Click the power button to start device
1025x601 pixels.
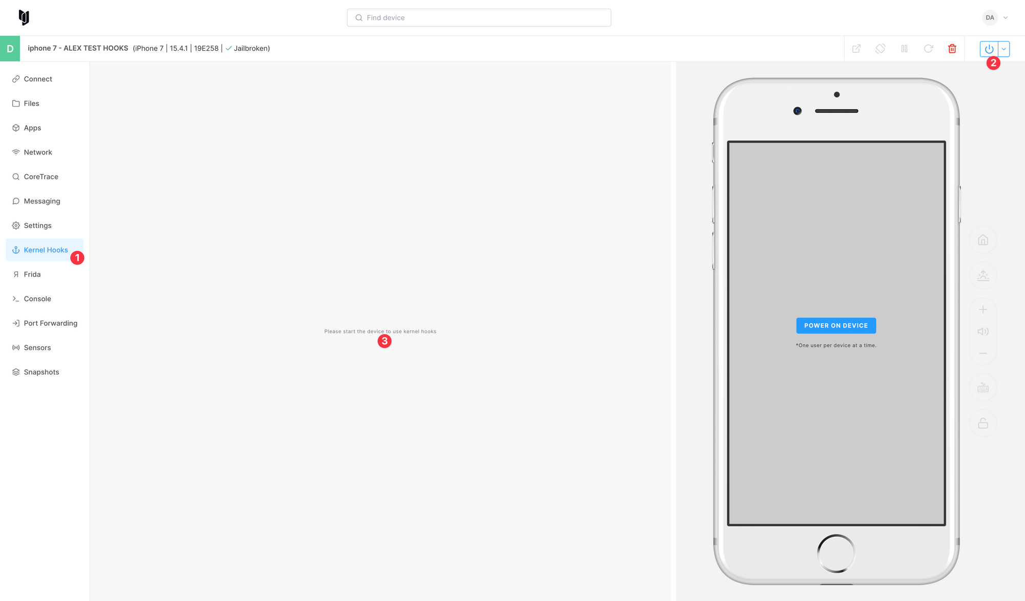[x=989, y=49]
